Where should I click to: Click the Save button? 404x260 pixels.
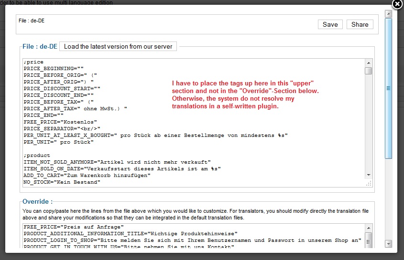[x=330, y=24]
